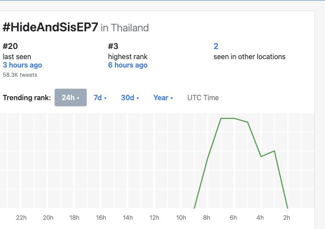Open the '6 hours ago' highest rank link
The image size is (325, 229).
pos(128,65)
